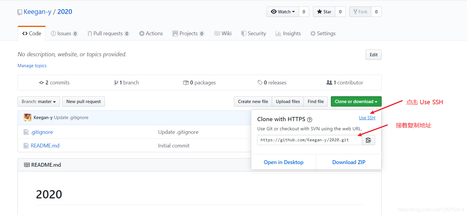Click the packages box icon
Image resolution: width=467 pixels, height=215 pixels.
point(186,83)
